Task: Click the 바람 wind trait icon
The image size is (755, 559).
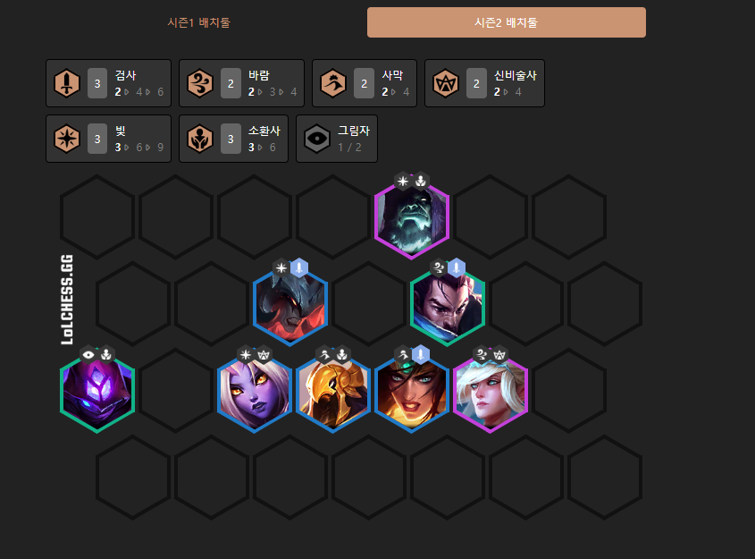Action: coord(200,83)
